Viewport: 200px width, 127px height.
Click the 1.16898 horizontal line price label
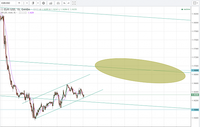tap(195, 70)
